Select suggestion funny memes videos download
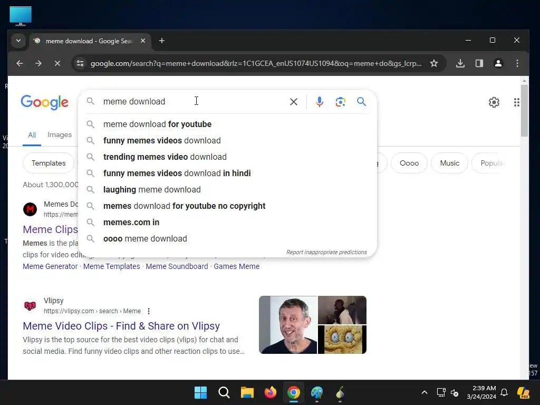The image size is (540, 405). click(228, 140)
